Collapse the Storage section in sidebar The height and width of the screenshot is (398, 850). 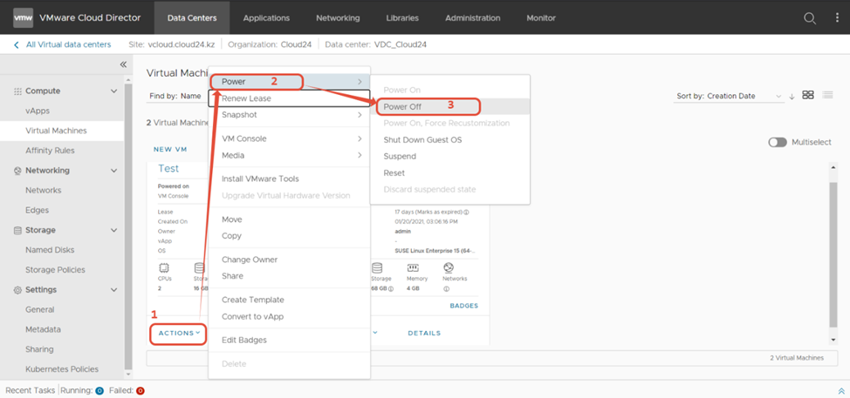[x=113, y=231]
